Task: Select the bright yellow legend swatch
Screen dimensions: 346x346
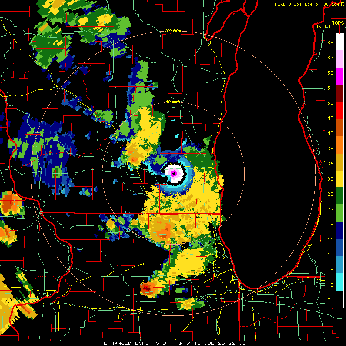Action: tap(339, 179)
